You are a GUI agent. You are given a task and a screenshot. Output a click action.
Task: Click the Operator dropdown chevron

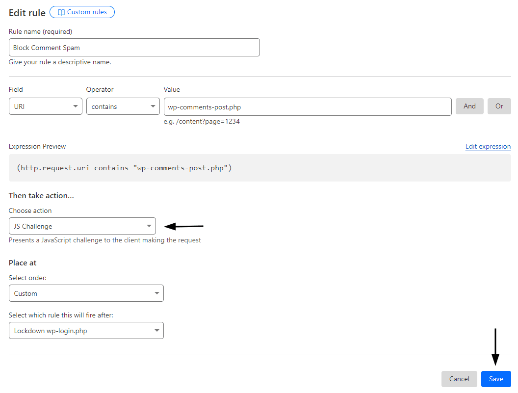pos(152,106)
